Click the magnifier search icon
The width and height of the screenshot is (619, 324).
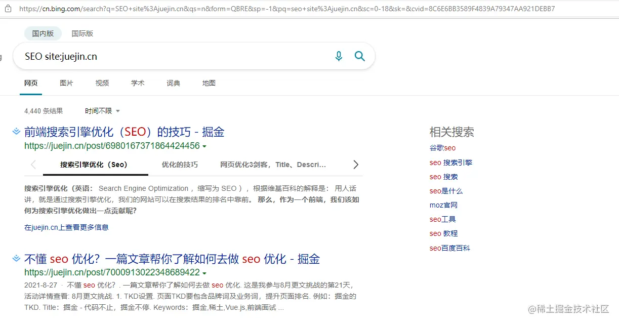(x=360, y=56)
